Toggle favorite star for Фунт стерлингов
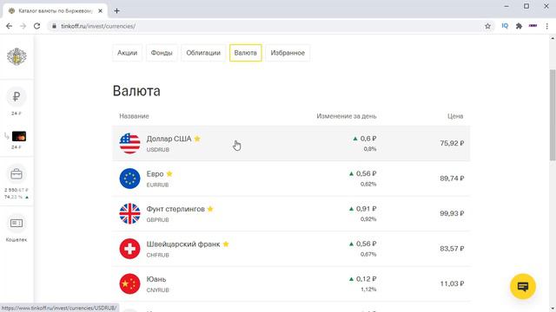 tap(210, 209)
